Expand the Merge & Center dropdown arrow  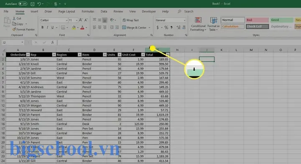point(149,28)
